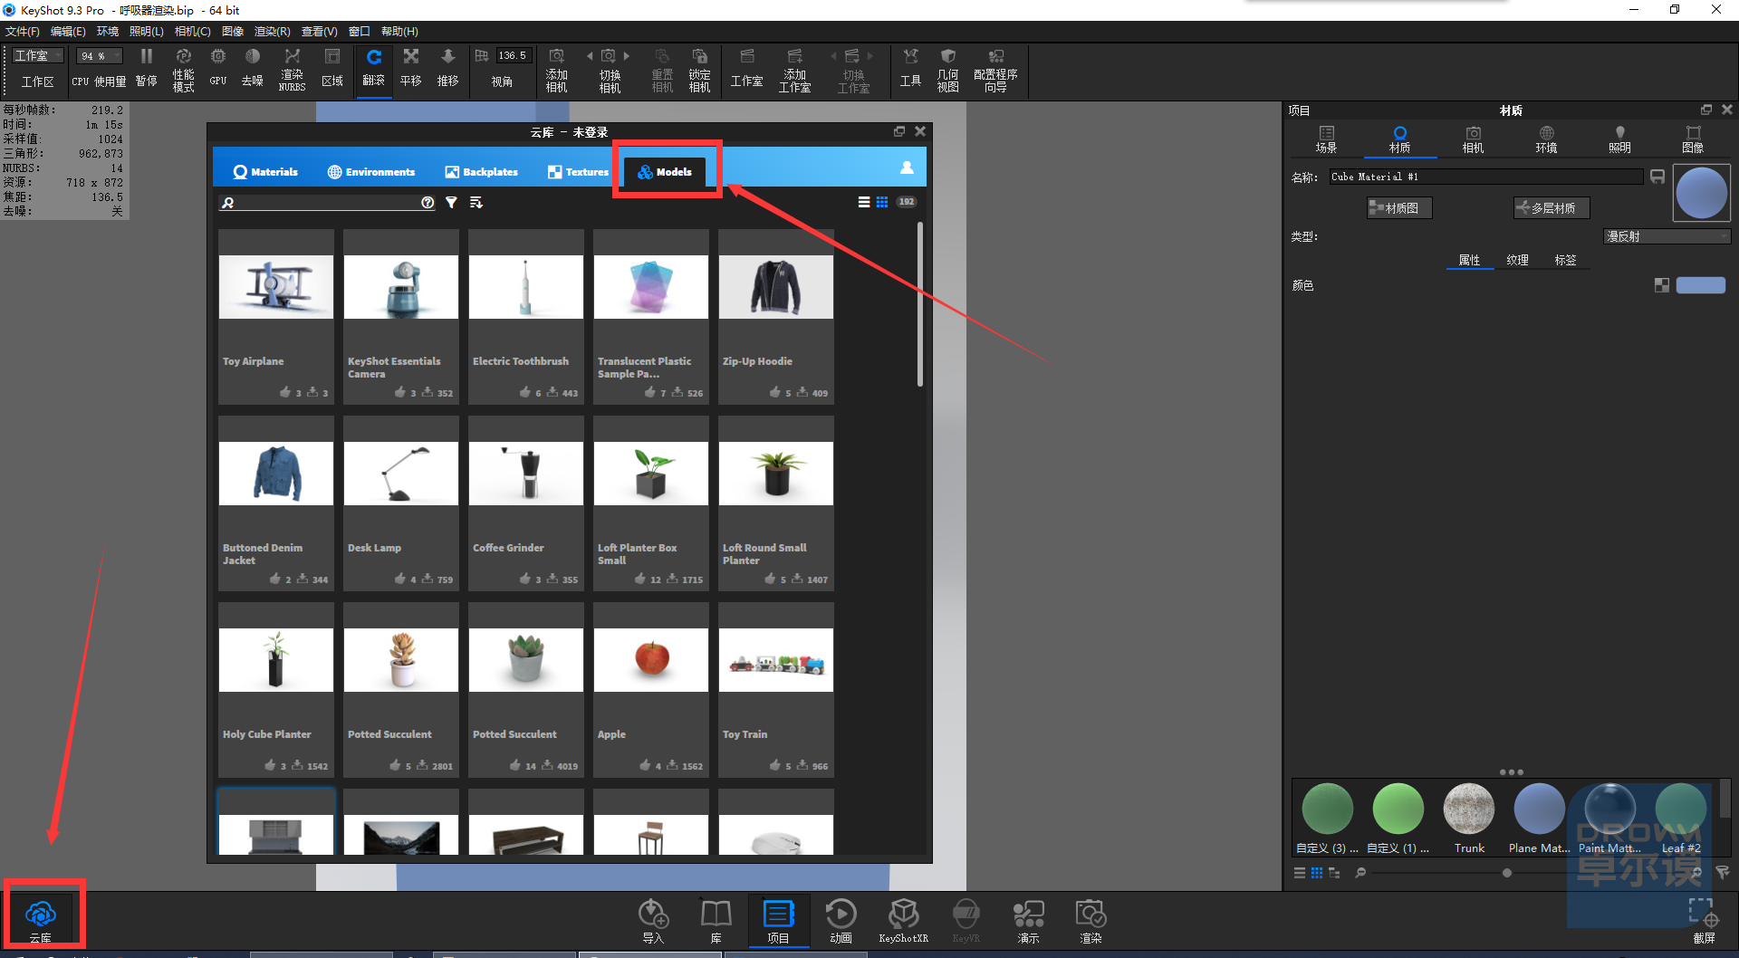Adjust the material thumbnail size slider
Viewport: 1739px width, 958px height.
click(x=1507, y=873)
